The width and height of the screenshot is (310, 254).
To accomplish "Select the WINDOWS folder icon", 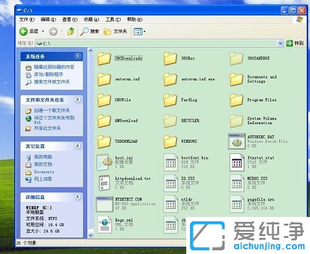I will [170, 142].
